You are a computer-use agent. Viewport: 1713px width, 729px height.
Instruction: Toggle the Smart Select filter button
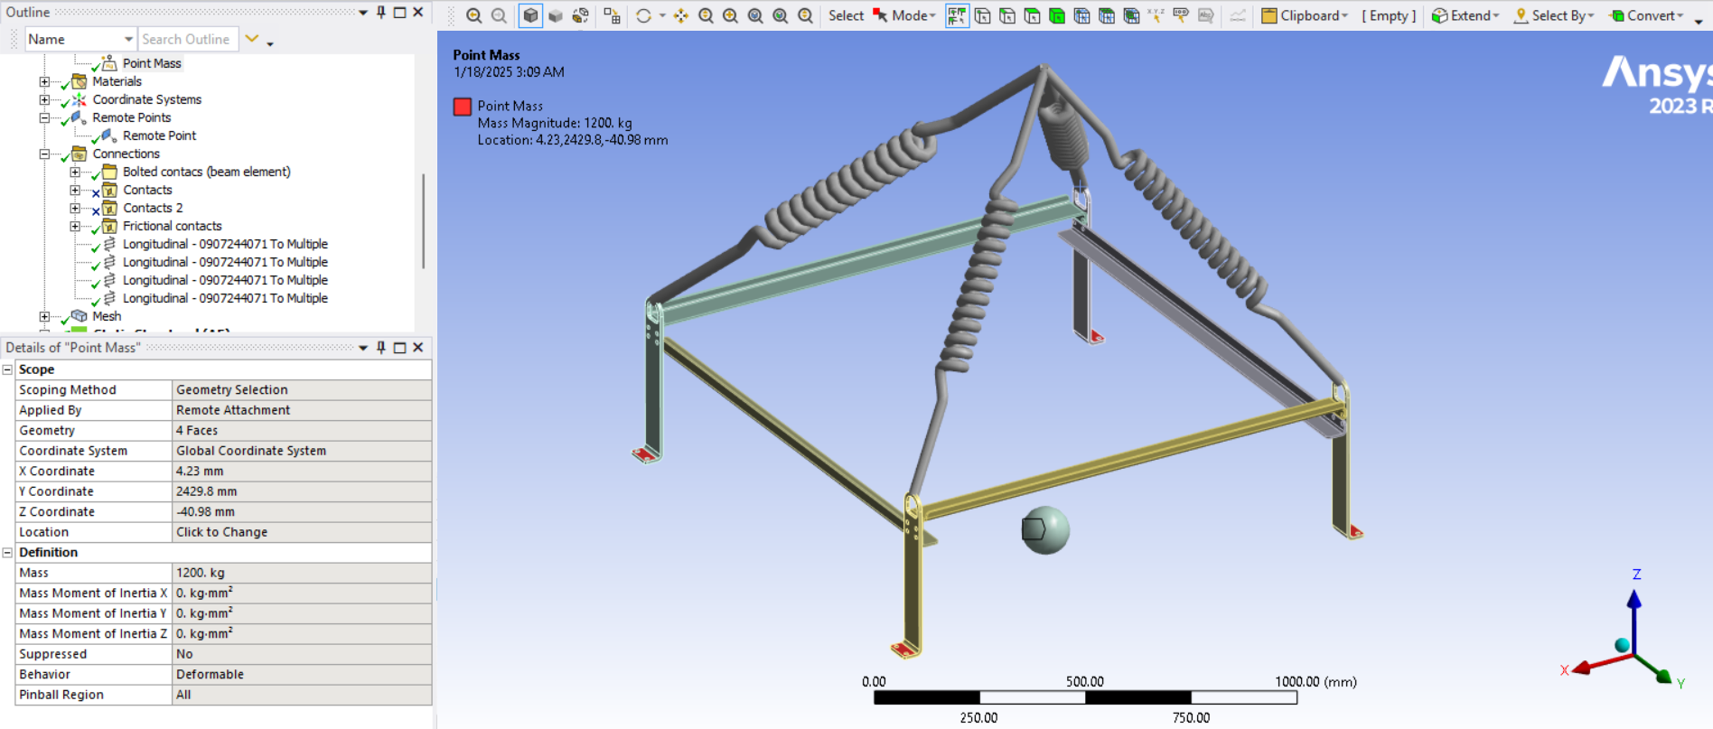point(957,15)
